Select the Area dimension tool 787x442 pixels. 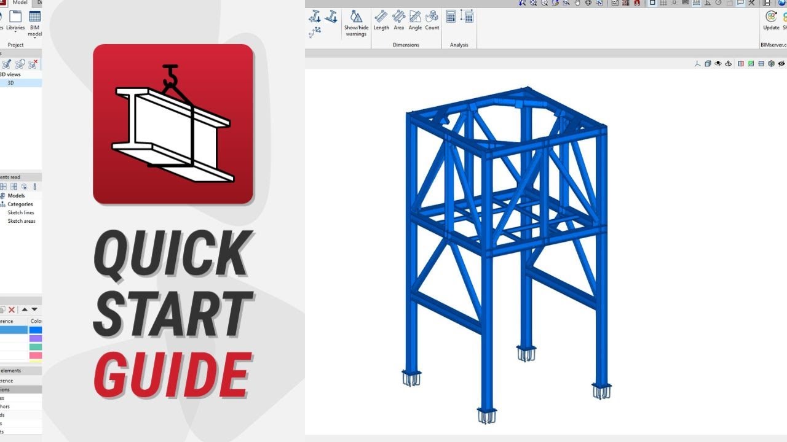399,20
